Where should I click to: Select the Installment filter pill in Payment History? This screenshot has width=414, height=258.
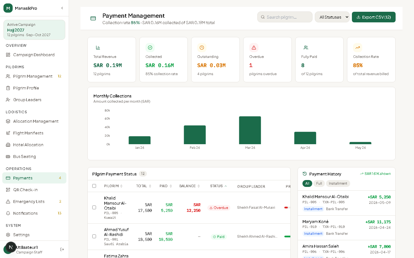(338, 183)
